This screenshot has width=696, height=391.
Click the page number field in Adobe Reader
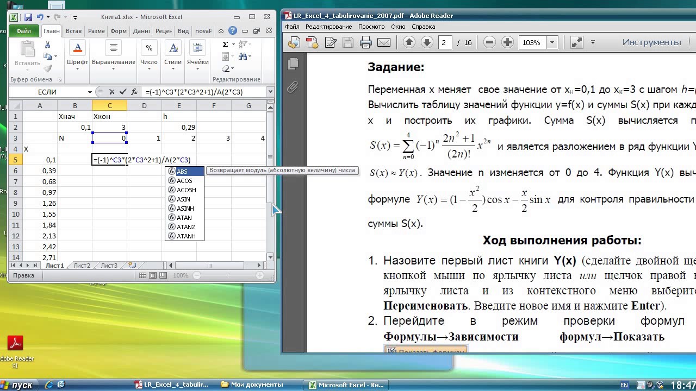445,42
